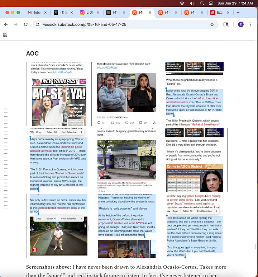Click the bookmark icon (201) under tweet
The width and height of the screenshot is (258, 277).
[140, 123]
